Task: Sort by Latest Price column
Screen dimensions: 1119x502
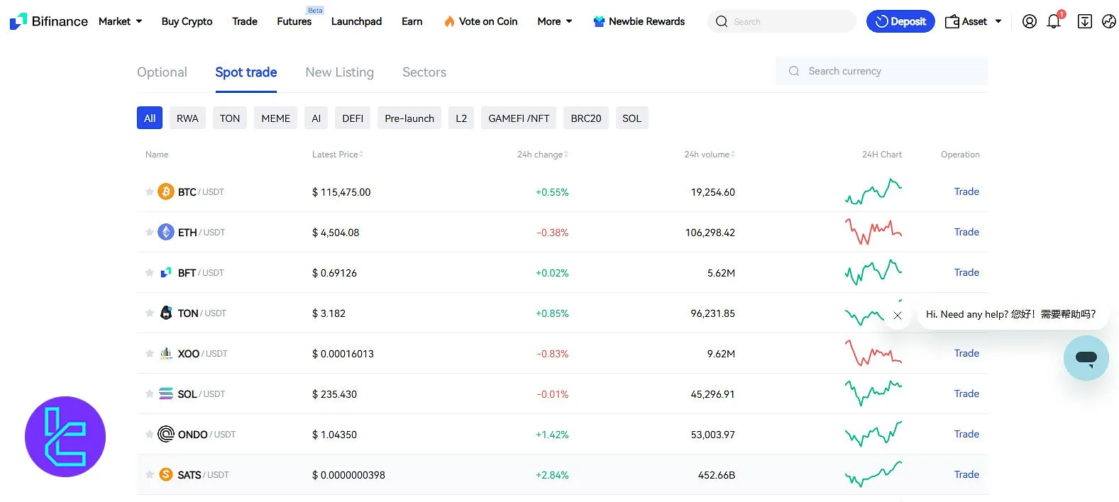Action: 338,154
